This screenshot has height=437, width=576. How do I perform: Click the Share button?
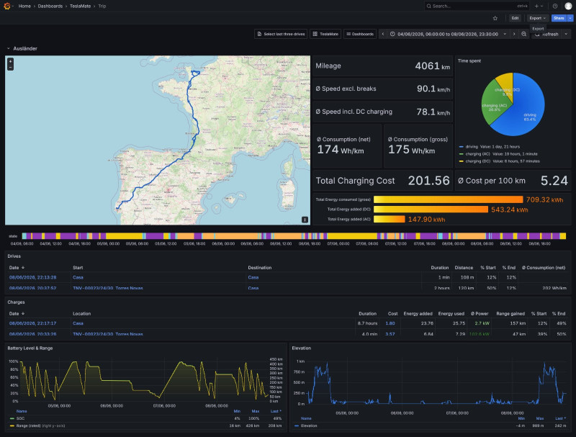(559, 18)
